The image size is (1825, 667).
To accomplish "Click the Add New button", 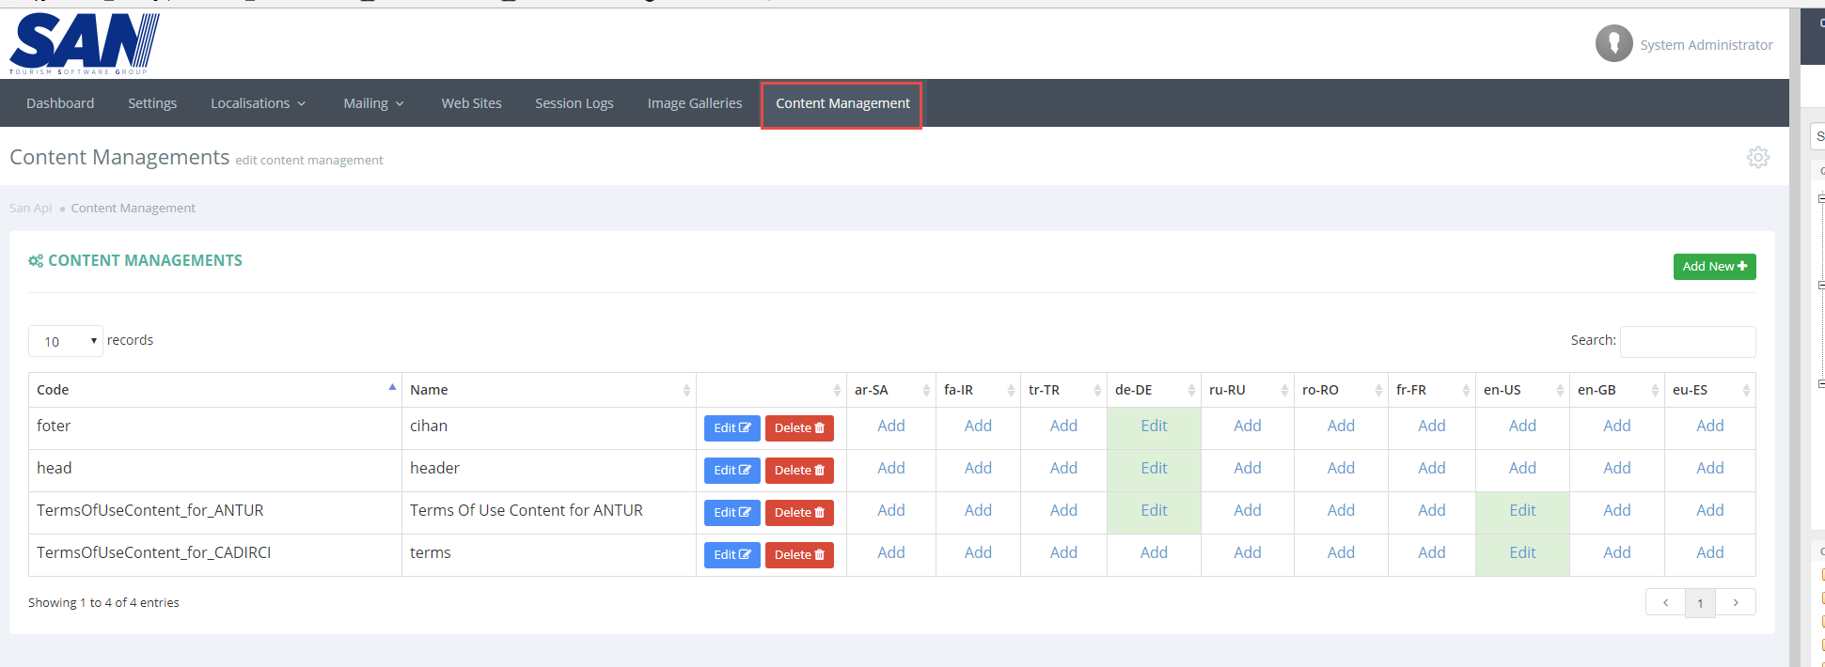I will [1714, 267].
